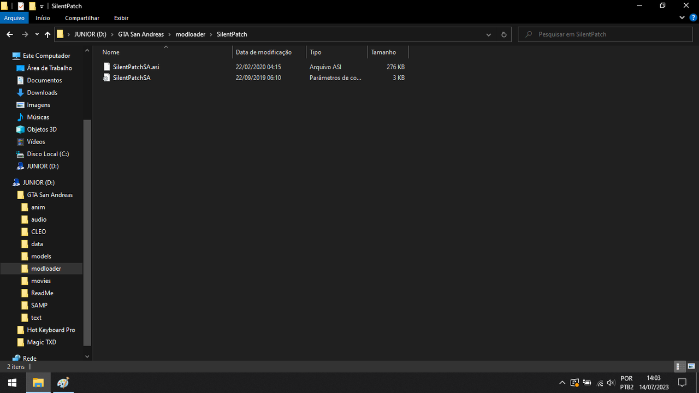Go back to previous folder
This screenshot has width=699, height=393.
(9, 34)
